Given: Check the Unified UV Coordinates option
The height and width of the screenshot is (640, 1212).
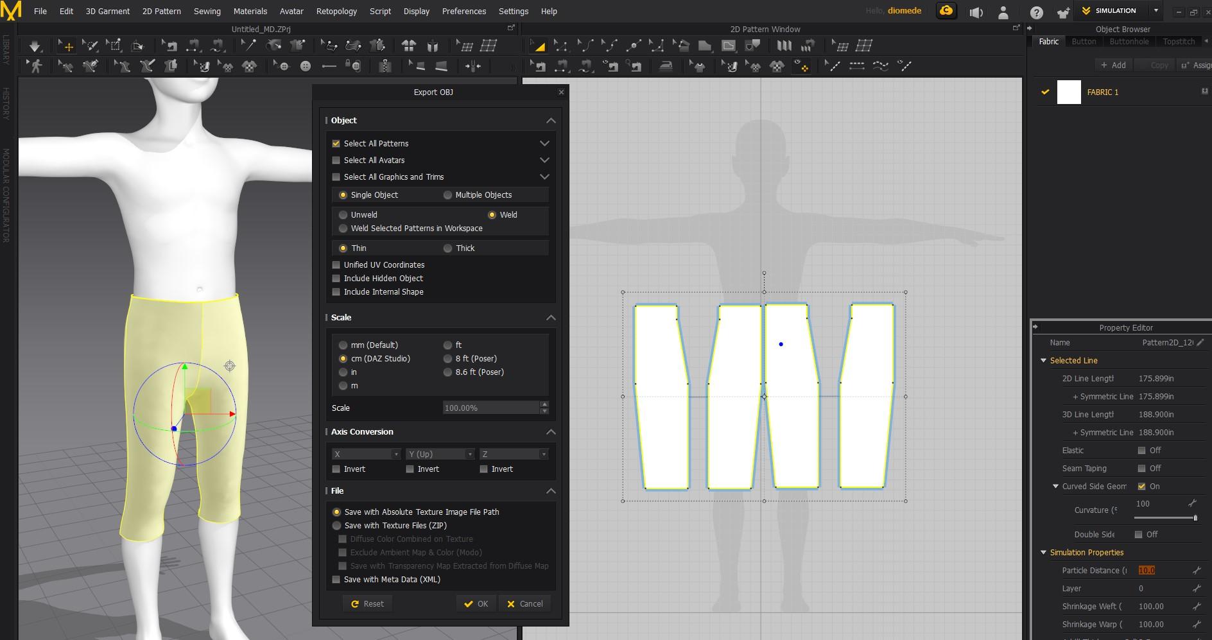Looking at the screenshot, I should [x=336, y=265].
